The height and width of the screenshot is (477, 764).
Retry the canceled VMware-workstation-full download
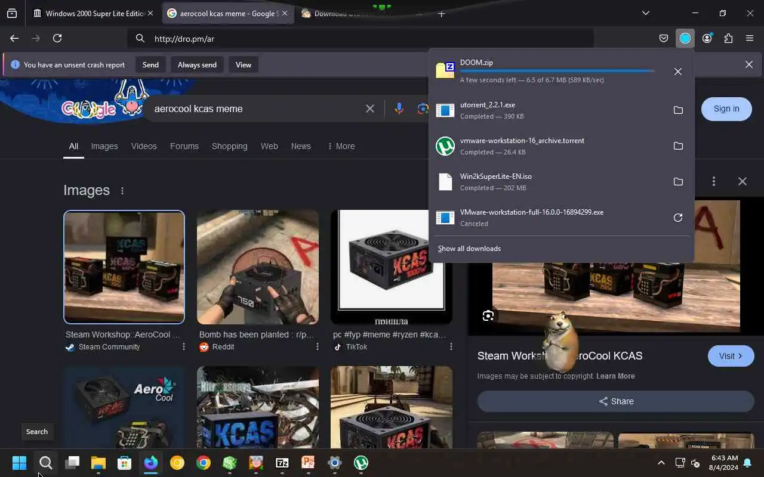click(x=678, y=218)
